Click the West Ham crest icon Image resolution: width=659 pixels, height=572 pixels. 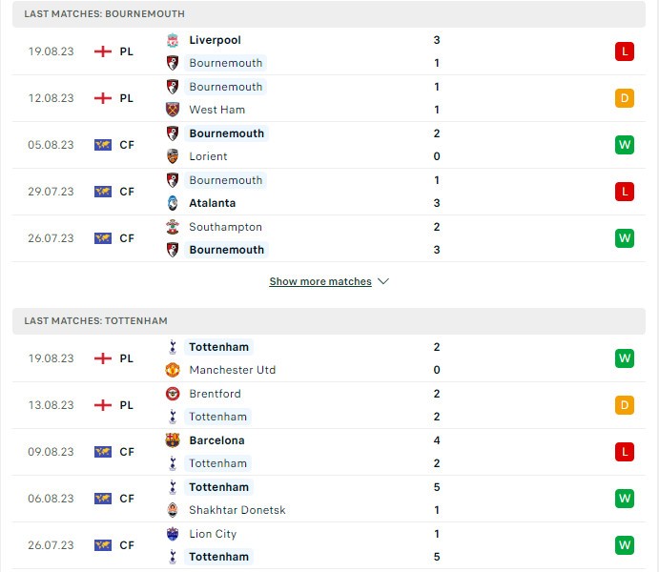(x=173, y=110)
